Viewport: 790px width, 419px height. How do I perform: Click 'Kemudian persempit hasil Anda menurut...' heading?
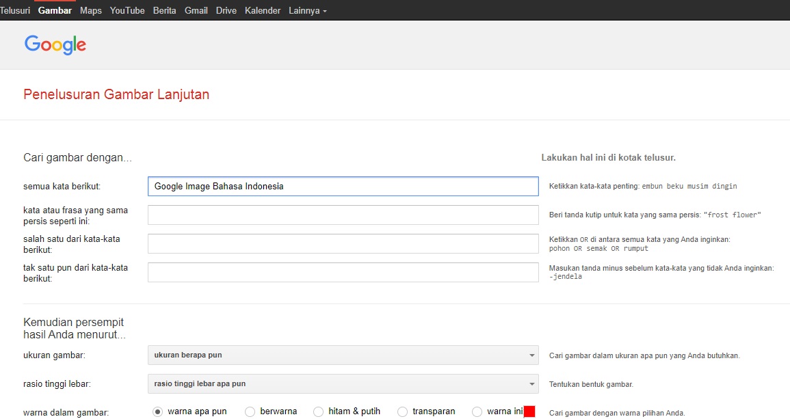point(75,328)
